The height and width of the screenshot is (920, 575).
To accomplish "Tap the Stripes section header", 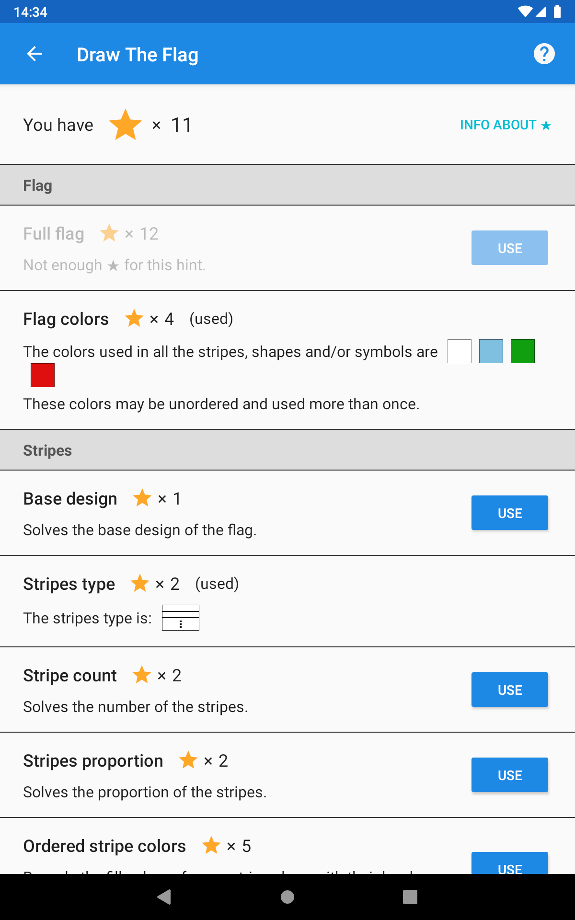I will [x=287, y=450].
